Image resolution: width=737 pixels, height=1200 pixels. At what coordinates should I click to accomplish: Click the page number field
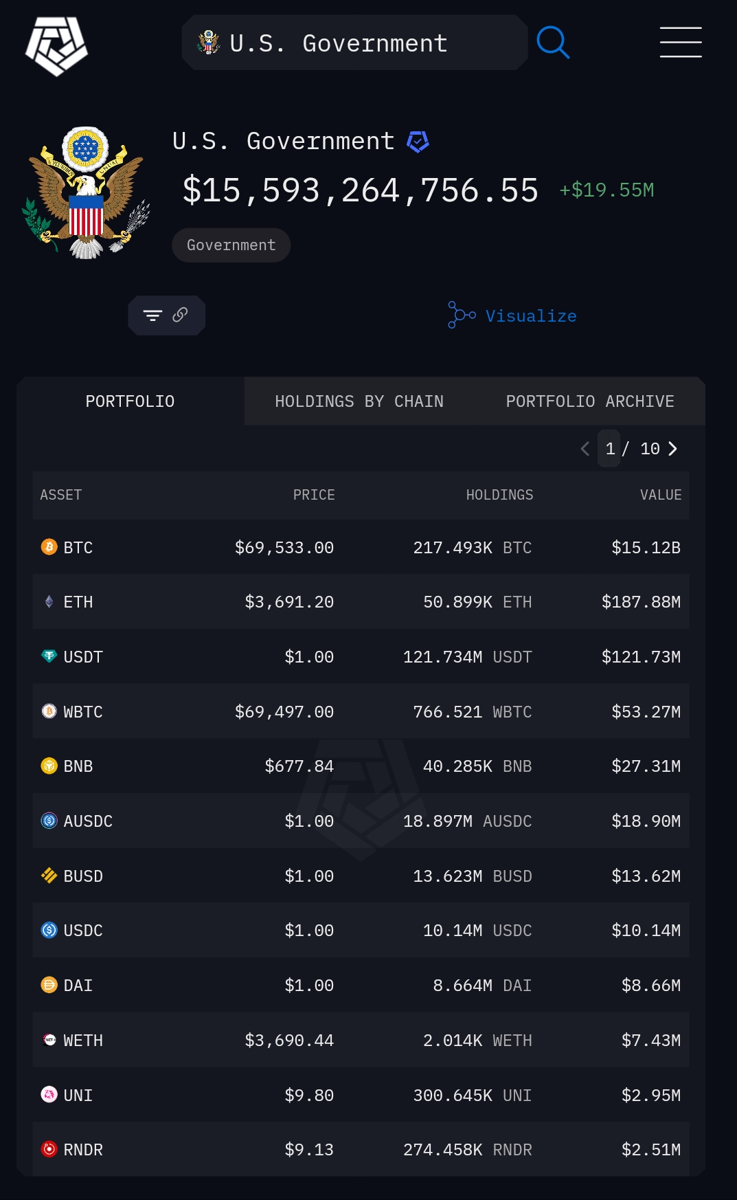click(610, 449)
